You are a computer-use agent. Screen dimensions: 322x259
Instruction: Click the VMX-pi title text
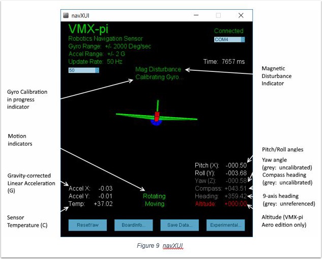pos(88,29)
